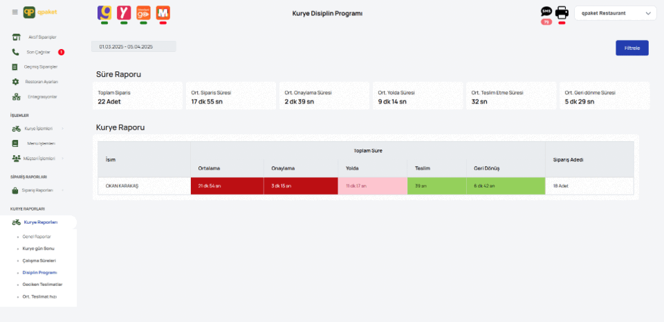Click the date range field
This screenshot has width=664, height=322.
click(134, 46)
